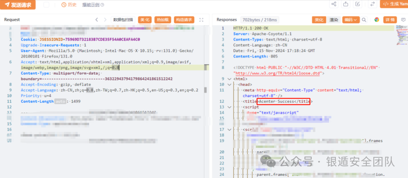Click the Upgrade-Insecure-Requests header line
The height and width of the screenshot is (178, 408).
point(54,45)
